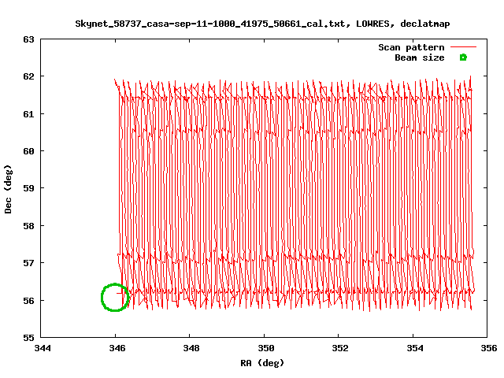Click the Dec tick label 58
This screenshot has height=378, width=504.
point(28,226)
